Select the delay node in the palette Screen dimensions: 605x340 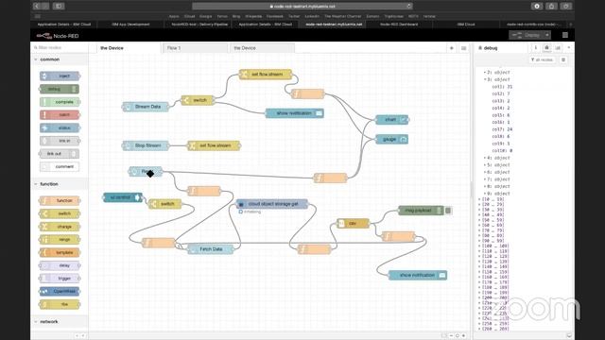click(60, 265)
